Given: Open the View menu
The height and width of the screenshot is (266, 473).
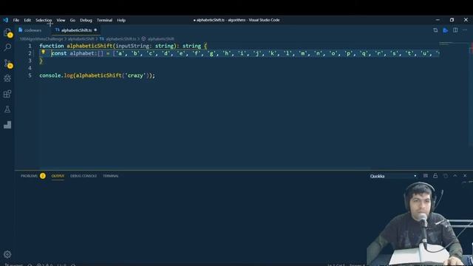Looking at the screenshot, I should [61, 20].
